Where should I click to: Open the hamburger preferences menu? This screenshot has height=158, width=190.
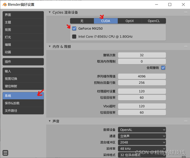(x=5, y=153)
